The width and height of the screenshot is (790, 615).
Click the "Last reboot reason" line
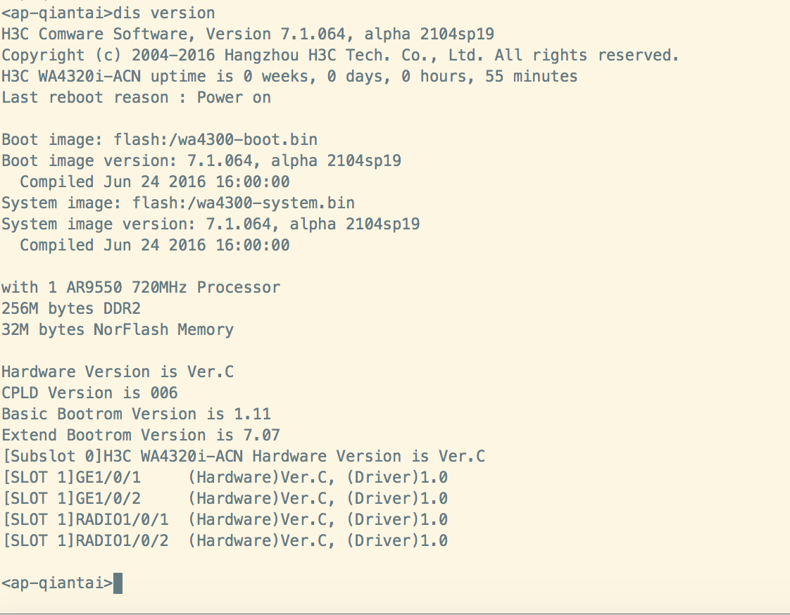pos(136,98)
